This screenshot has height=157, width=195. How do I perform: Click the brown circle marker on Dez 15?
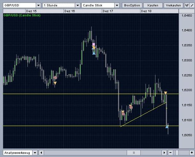pos(55,78)
